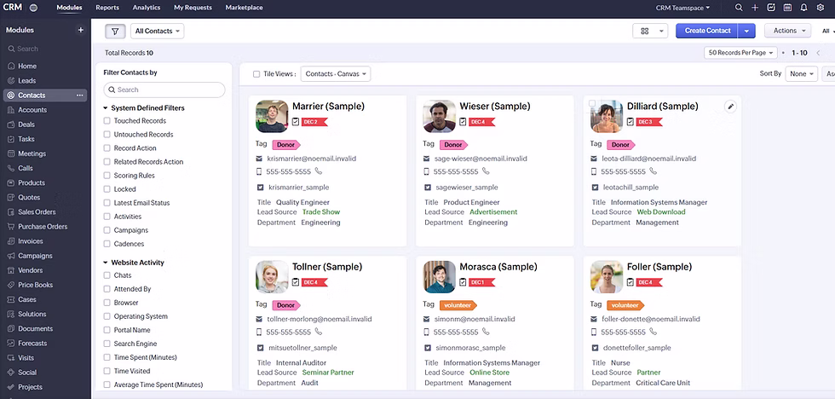
Task: Check the Touched Records filter
Action: (107, 121)
